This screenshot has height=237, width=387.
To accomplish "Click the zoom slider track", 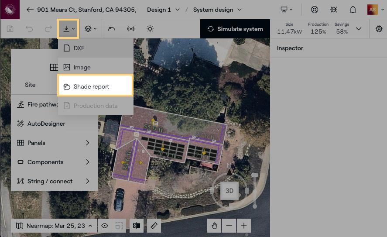I will pos(255,190).
